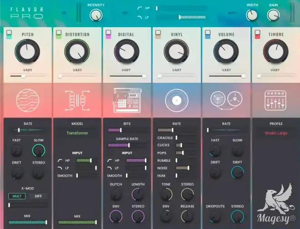This screenshot has height=229, width=300.
Task: Click the Pitch Mix level slider
Action: click(28, 222)
